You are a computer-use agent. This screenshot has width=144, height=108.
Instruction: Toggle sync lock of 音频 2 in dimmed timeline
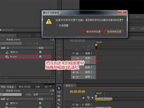tap(77, 72)
